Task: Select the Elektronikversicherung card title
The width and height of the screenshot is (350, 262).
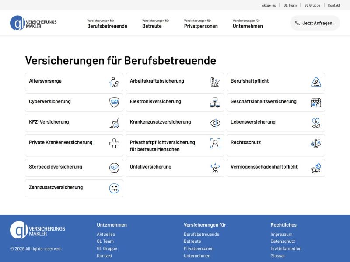Action: (x=155, y=102)
